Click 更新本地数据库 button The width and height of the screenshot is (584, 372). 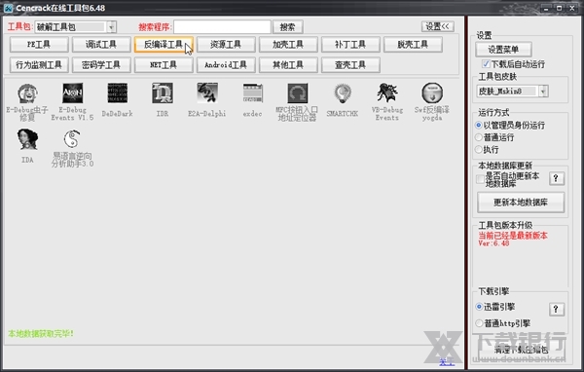pyautogui.click(x=521, y=203)
